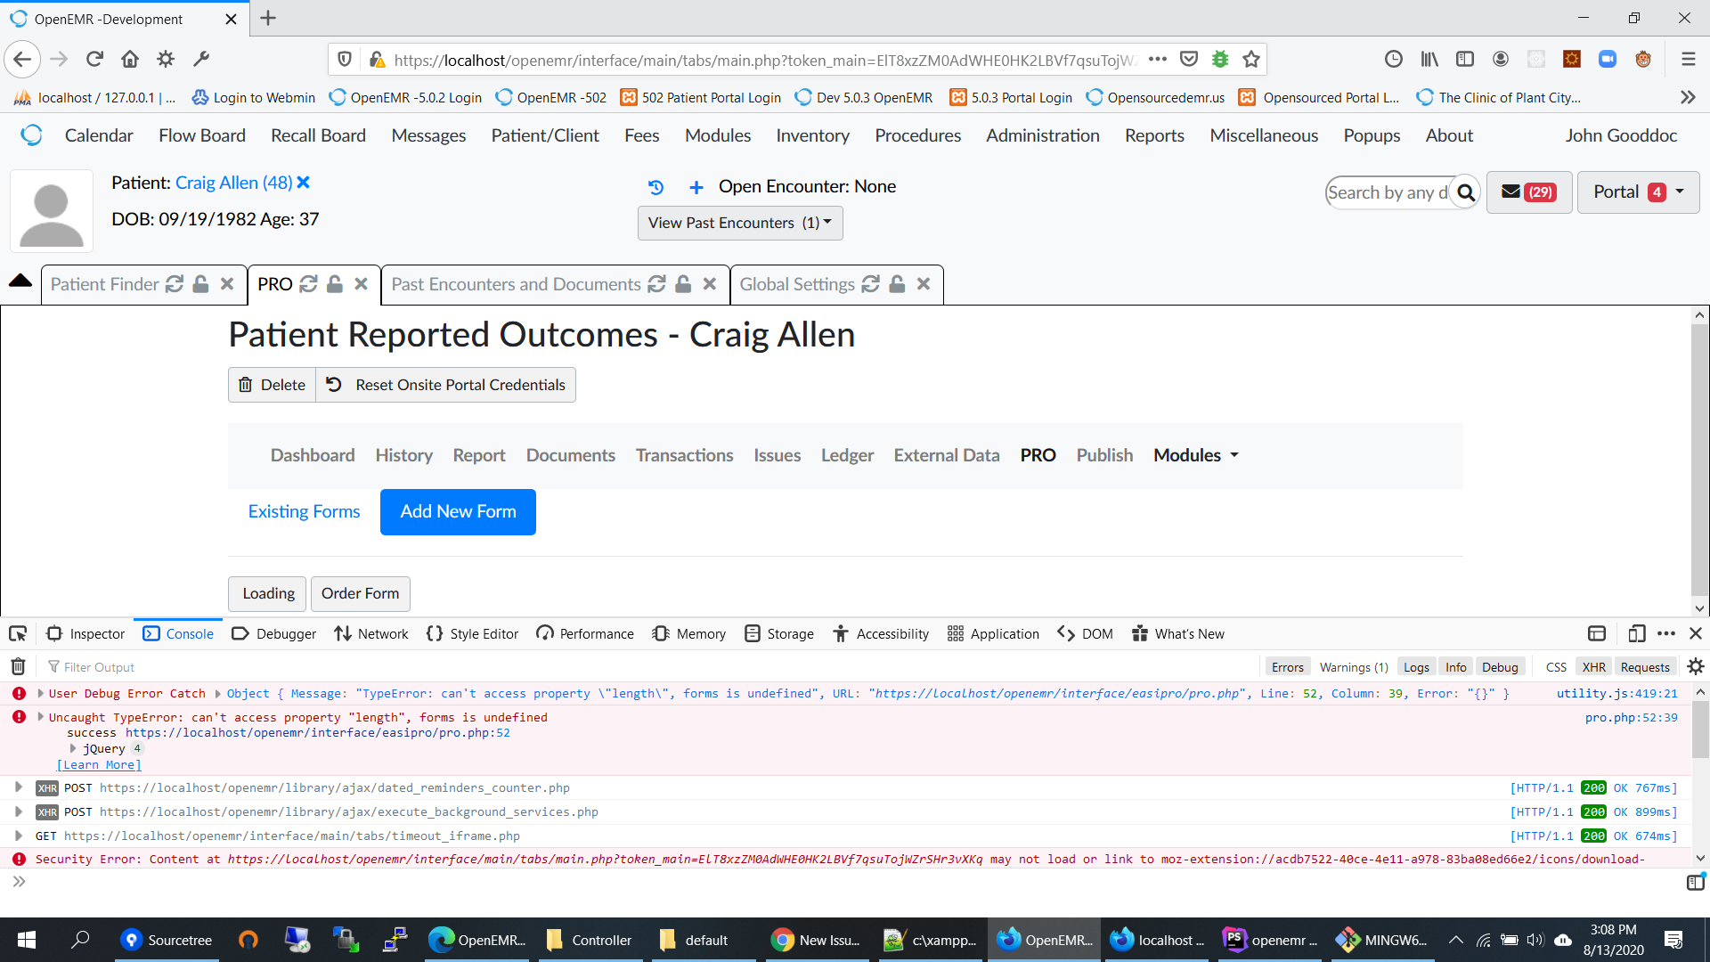Open the envelope messages icon showing 29
This screenshot has height=962, width=1710.
tap(1528, 192)
